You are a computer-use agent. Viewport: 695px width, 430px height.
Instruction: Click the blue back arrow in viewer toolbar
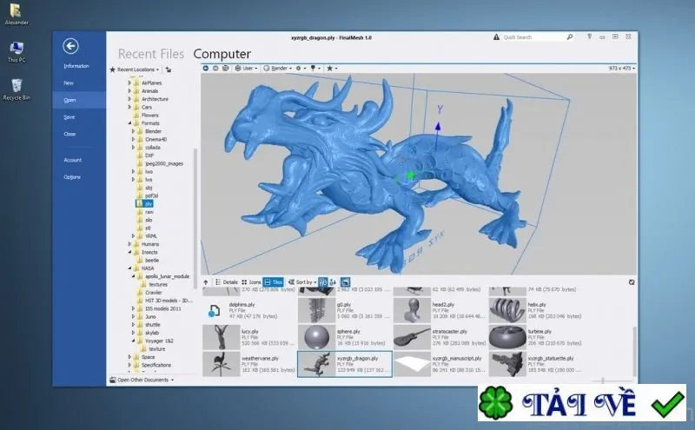coord(206,69)
